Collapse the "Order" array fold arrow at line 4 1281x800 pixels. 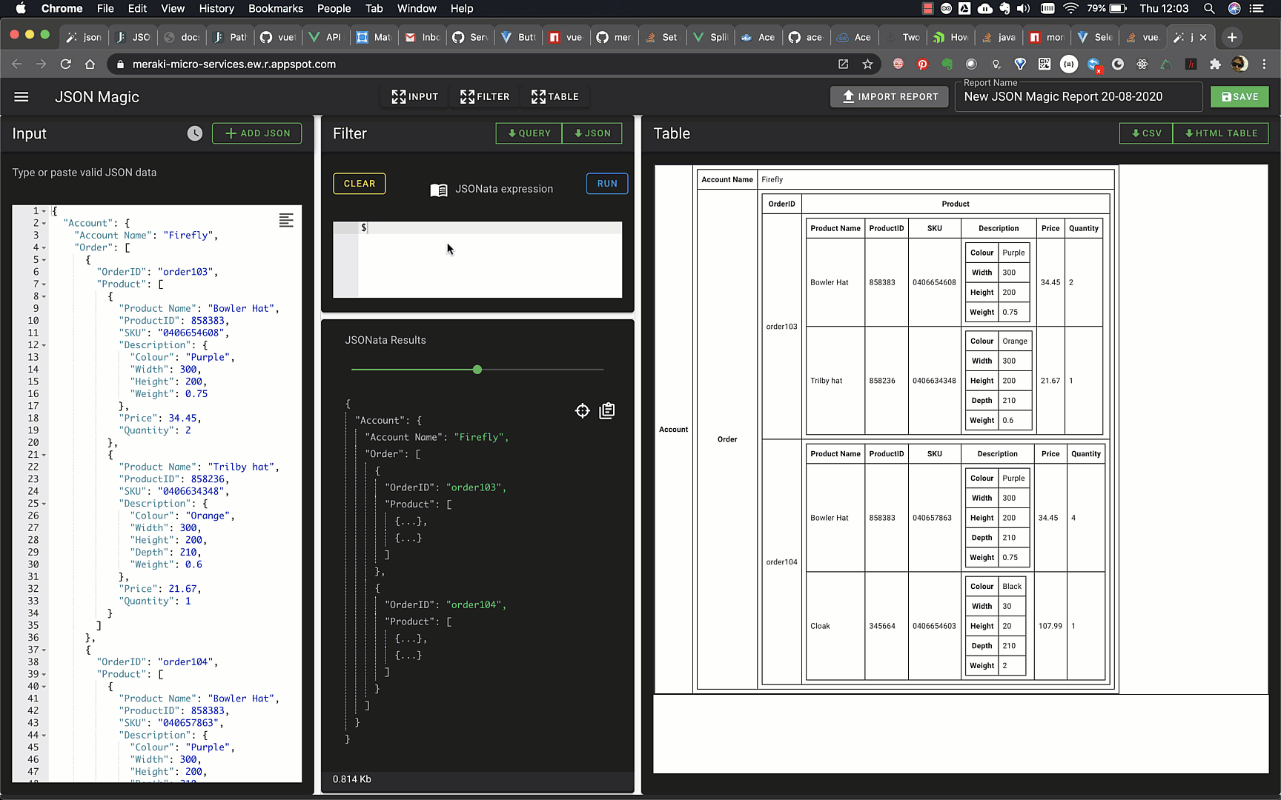(44, 247)
